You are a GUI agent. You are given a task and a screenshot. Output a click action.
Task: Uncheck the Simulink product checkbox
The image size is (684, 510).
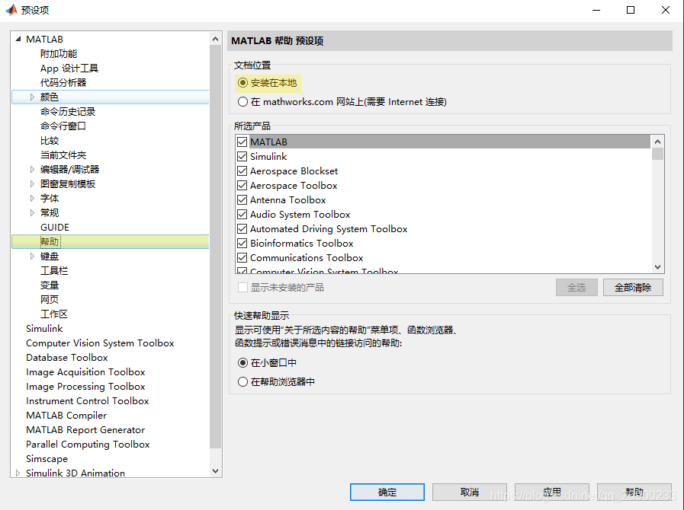(x=241, y=156)
